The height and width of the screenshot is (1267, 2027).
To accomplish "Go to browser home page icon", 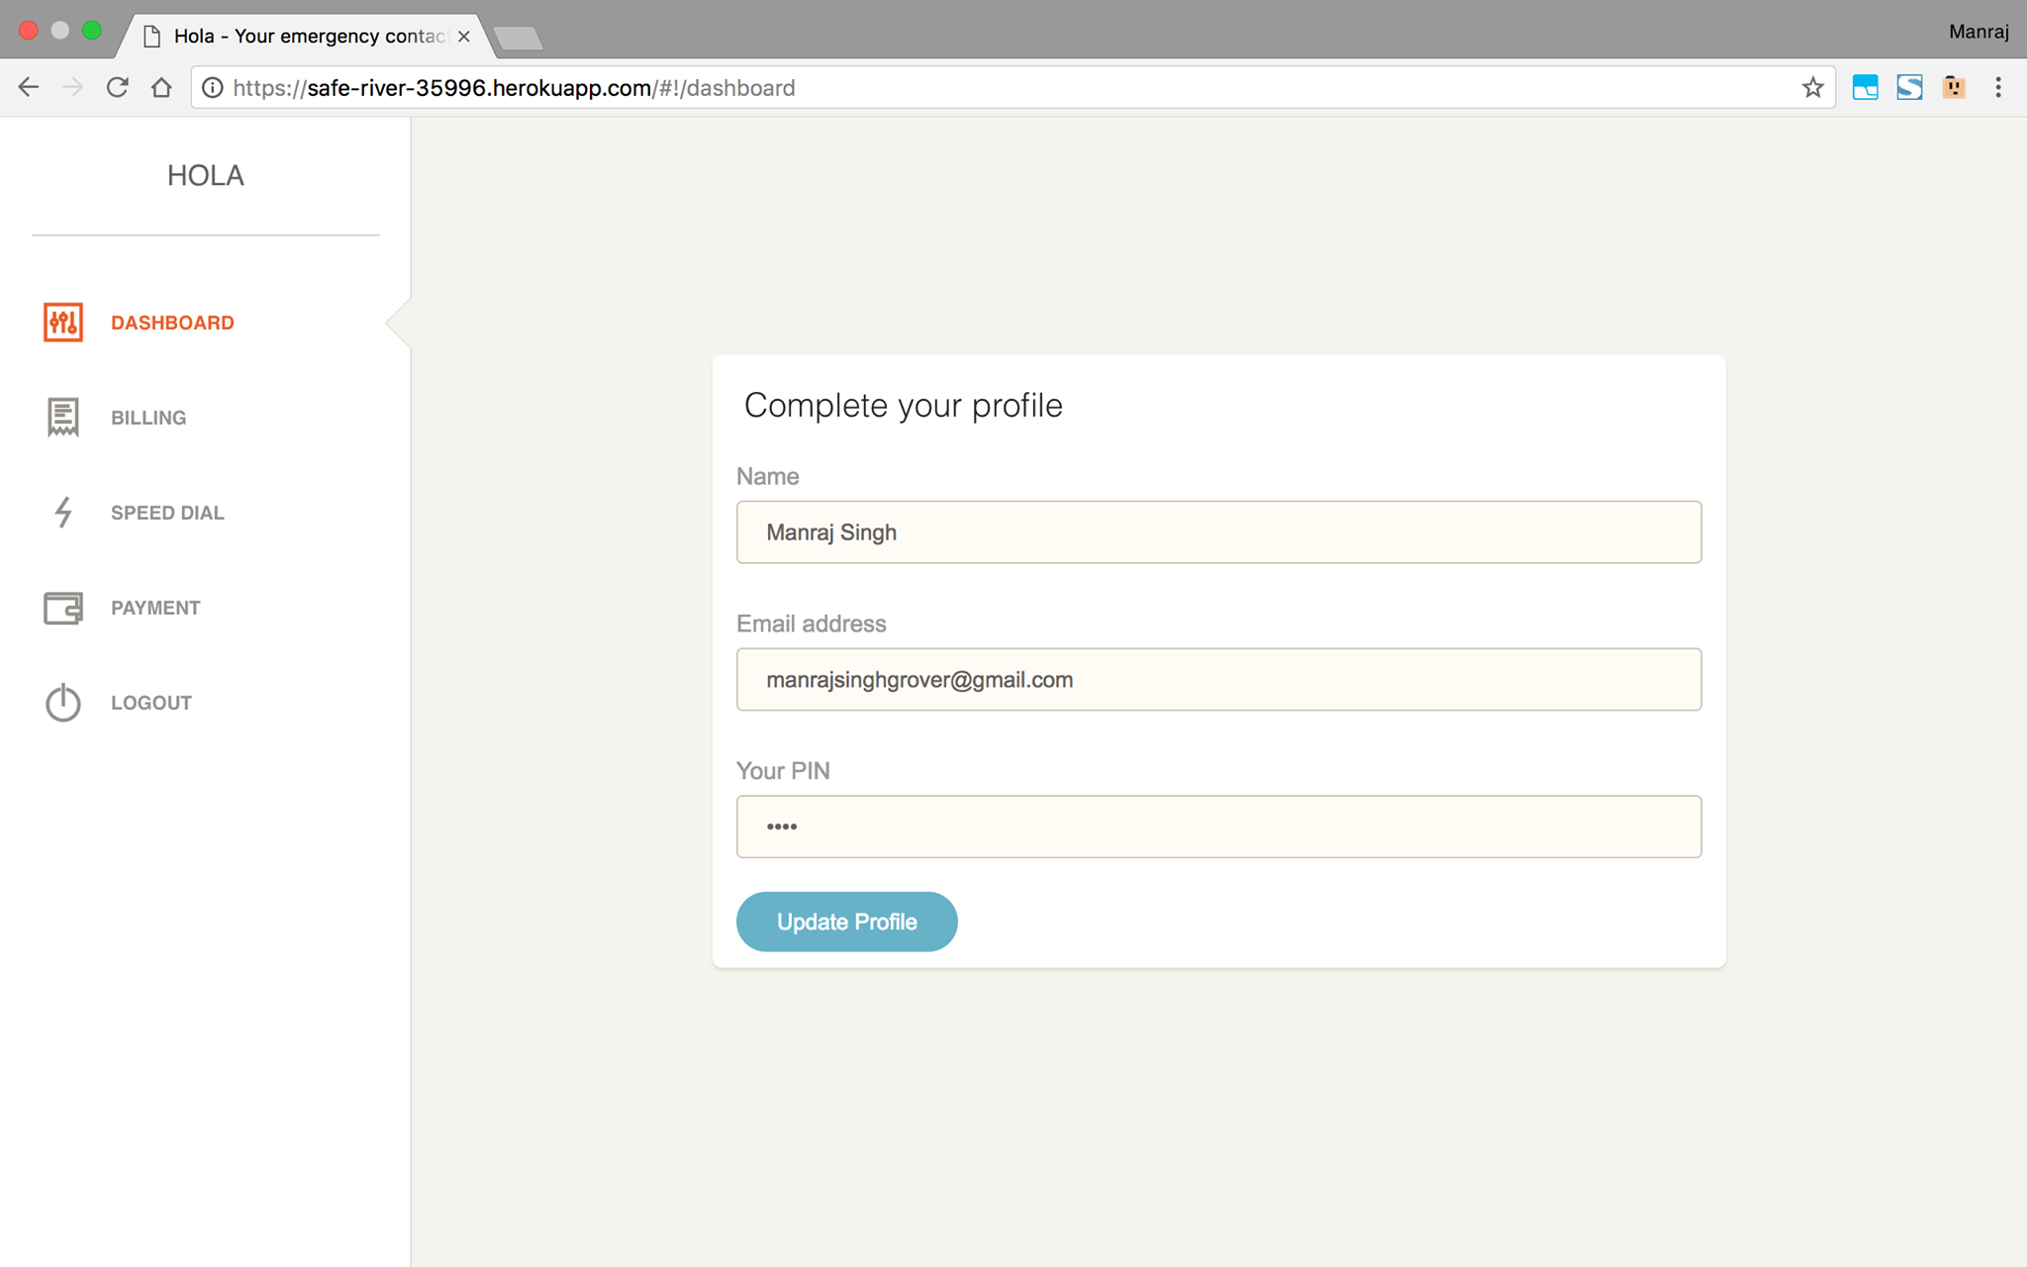I will pyautogui.click(x=161, y=88).
